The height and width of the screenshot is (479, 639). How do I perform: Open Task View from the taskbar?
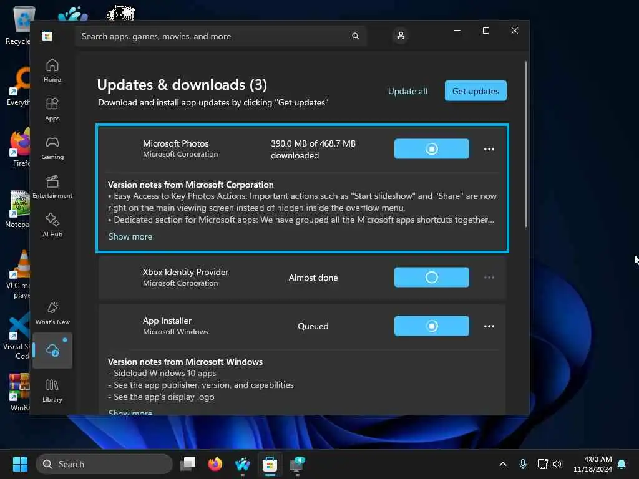(x=188, y=464)
